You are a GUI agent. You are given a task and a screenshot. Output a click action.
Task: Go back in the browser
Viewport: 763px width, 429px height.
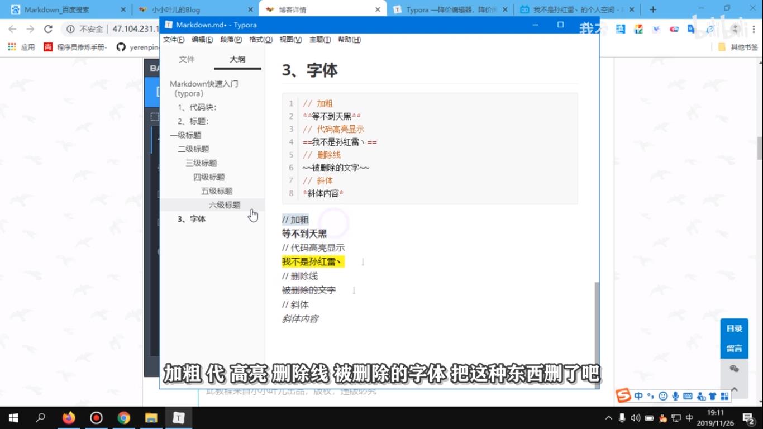point(12,29)
